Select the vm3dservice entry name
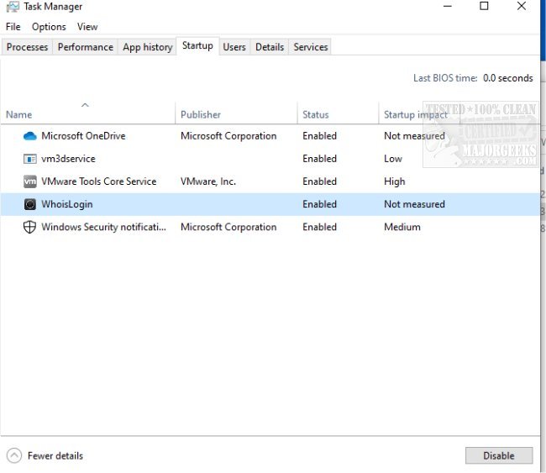This screenshot has height=473, width=546. [68, 159]
